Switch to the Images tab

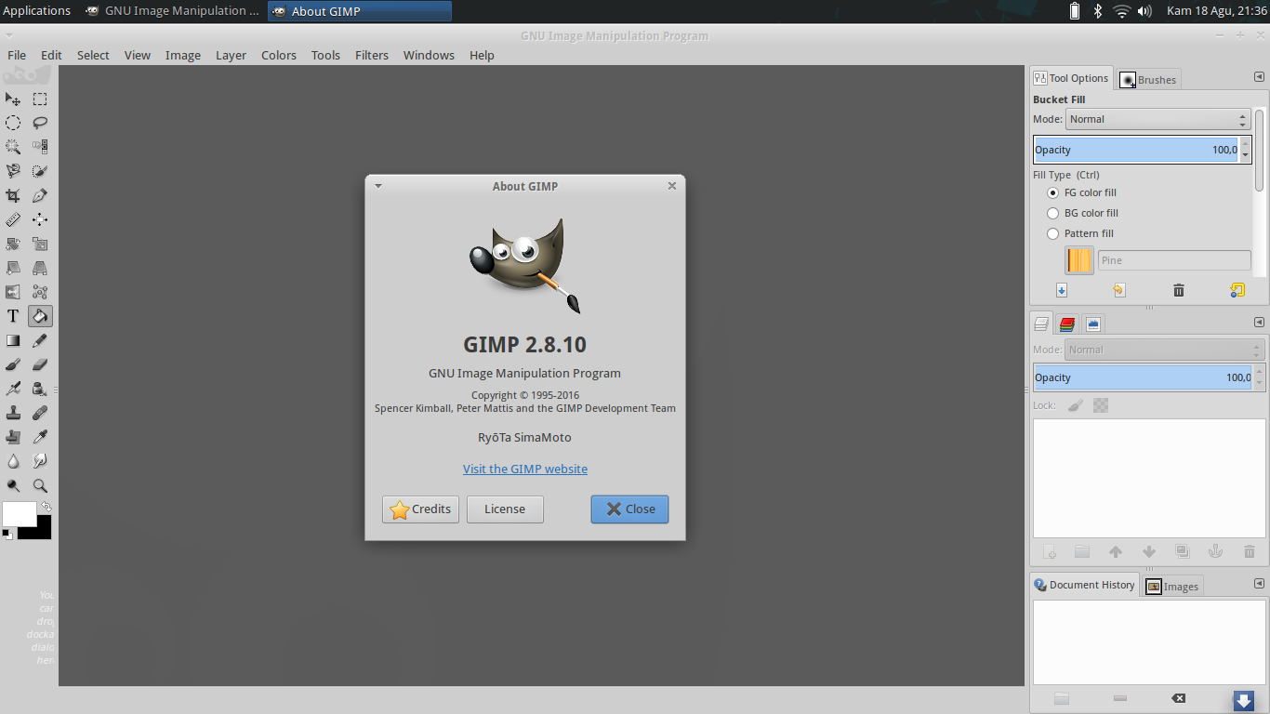(1172, 587)
